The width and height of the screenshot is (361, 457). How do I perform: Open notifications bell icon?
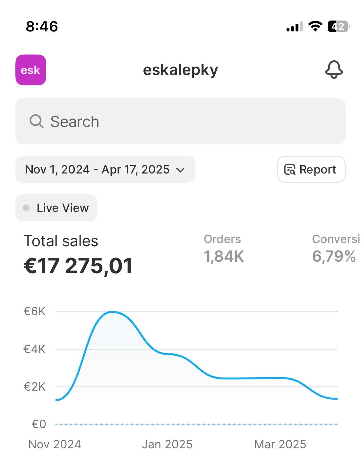tap(334, 70)
